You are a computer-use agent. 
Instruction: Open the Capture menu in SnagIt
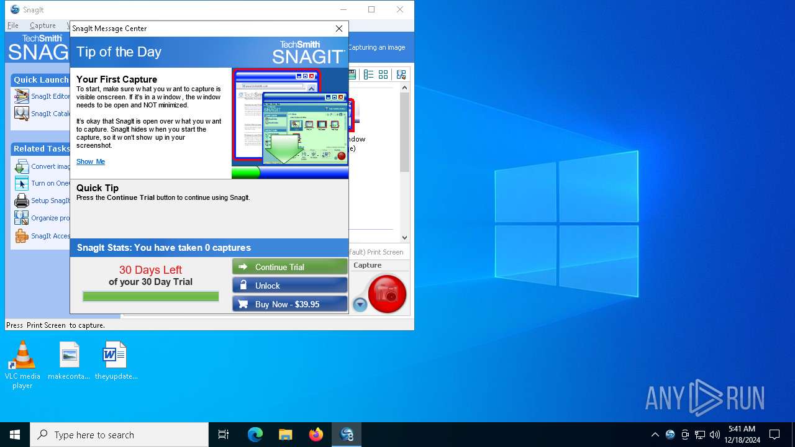[x=43, y=25]
